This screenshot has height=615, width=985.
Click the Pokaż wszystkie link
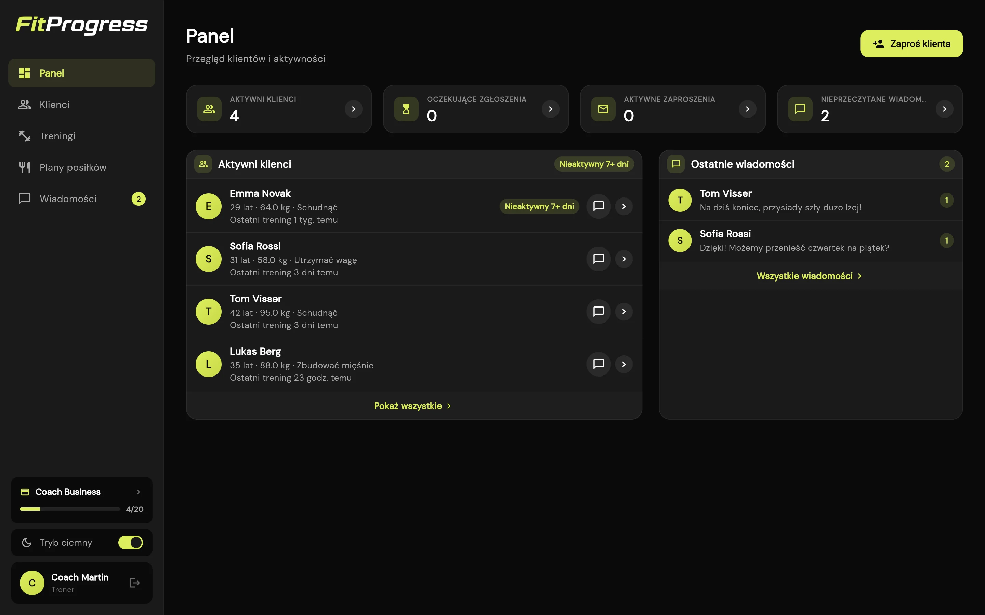coord(413,406)
